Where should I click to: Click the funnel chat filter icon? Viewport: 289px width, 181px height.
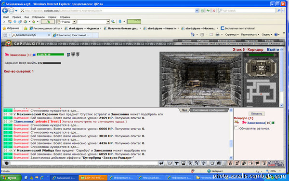click(177, 163)
